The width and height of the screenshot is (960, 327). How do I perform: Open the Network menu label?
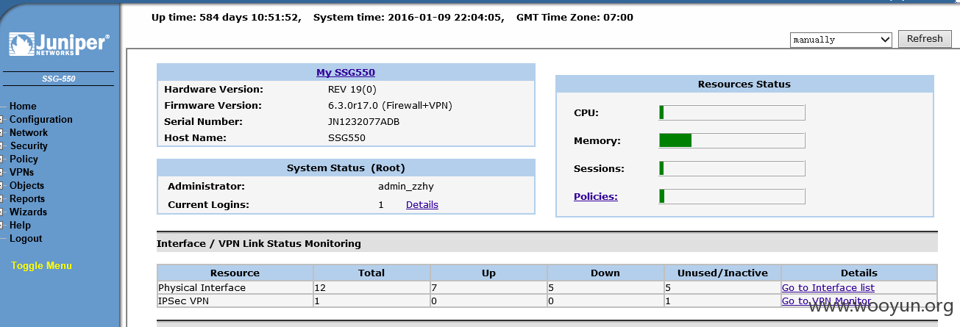point(29,132)
